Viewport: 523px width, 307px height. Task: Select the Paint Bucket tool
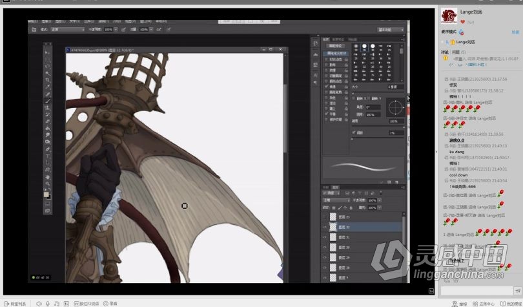pos(47,129)
